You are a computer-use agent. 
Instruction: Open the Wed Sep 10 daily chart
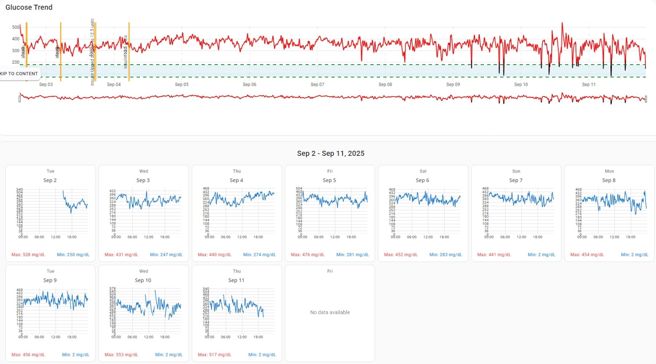144,313
